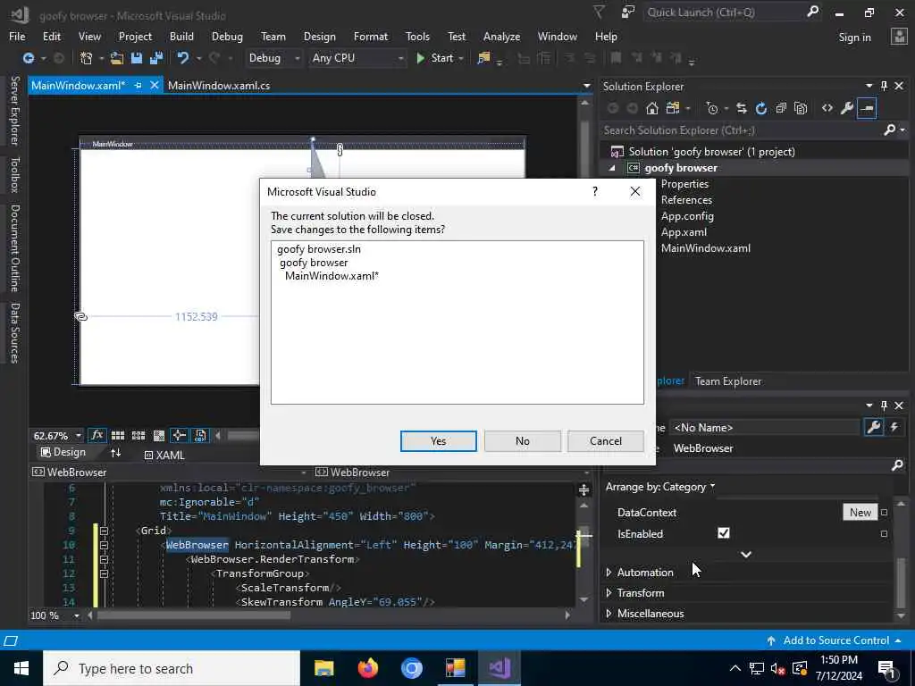Click the Search Solution Explorer field
The image size is (915, 686).
[x=741, y=130]
